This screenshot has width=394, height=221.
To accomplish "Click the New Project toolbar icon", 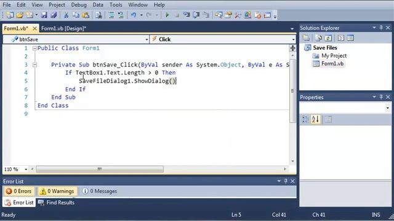I will tap(10, 15).
